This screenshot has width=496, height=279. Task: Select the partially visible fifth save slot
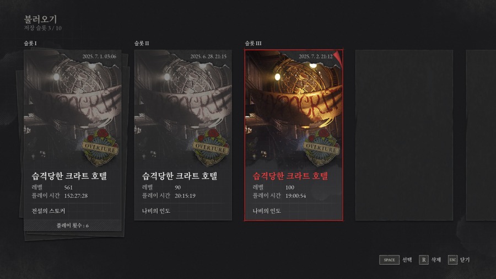[481, 135]
